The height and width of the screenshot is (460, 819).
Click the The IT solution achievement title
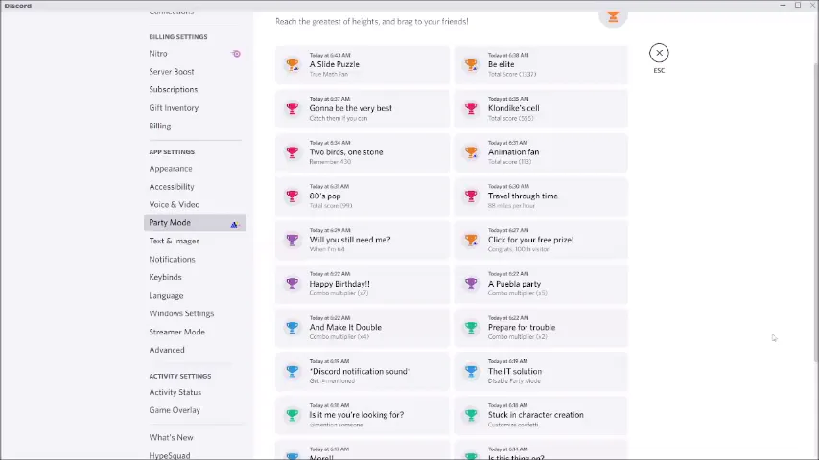pyautogui.click(x=514, y=371)
